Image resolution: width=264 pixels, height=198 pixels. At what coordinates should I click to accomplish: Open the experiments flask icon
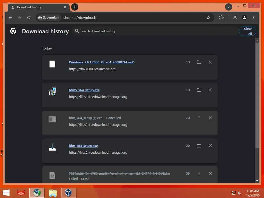(x=235, y=18)
